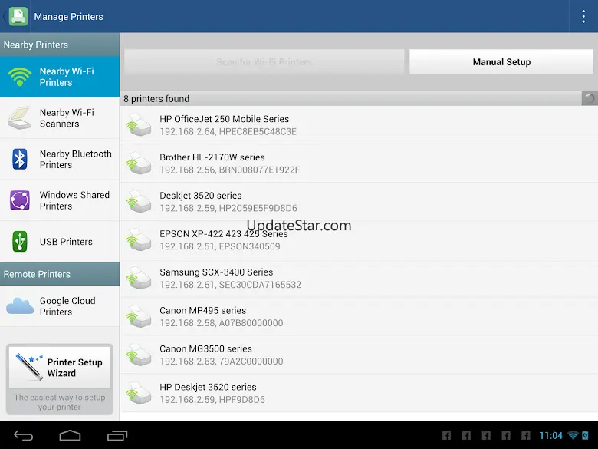Click the Deskjet 3520 series printer icon
This screenshot has height=449, width=598.
pos(139,202)
